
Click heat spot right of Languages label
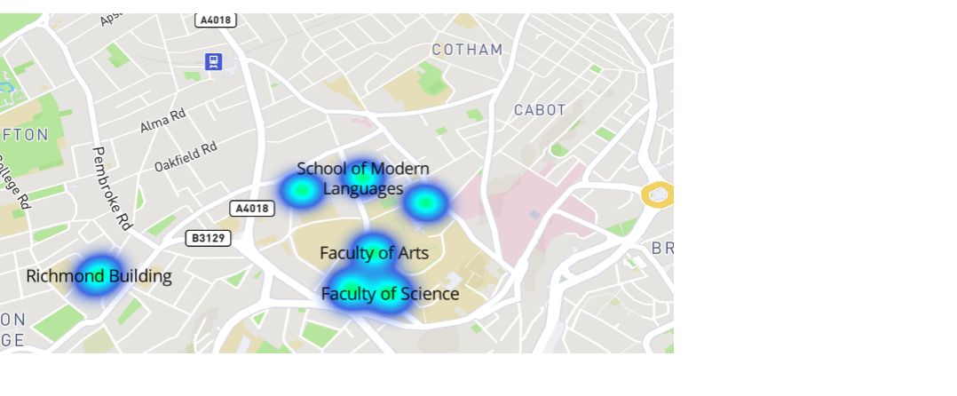point(425,203)
